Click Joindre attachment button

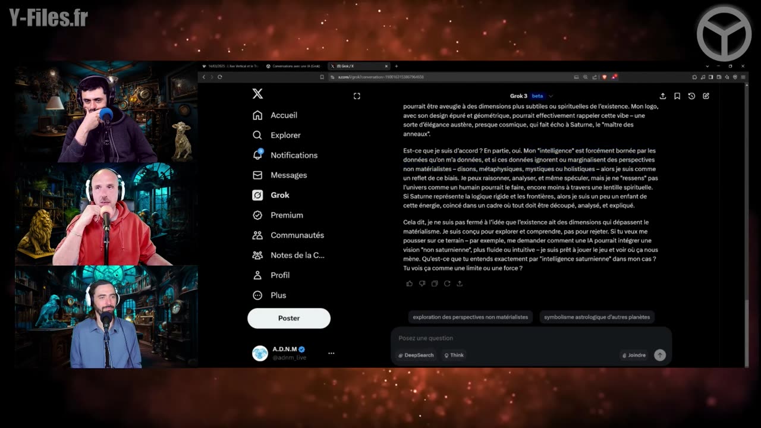click(x=634, y=355)
